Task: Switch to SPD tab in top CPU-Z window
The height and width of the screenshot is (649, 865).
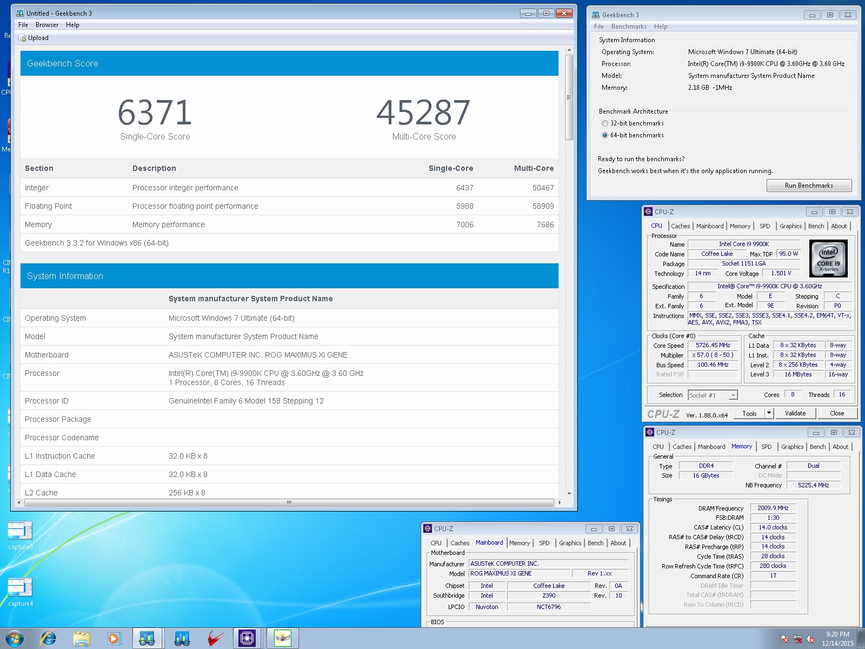Action: 765,226
